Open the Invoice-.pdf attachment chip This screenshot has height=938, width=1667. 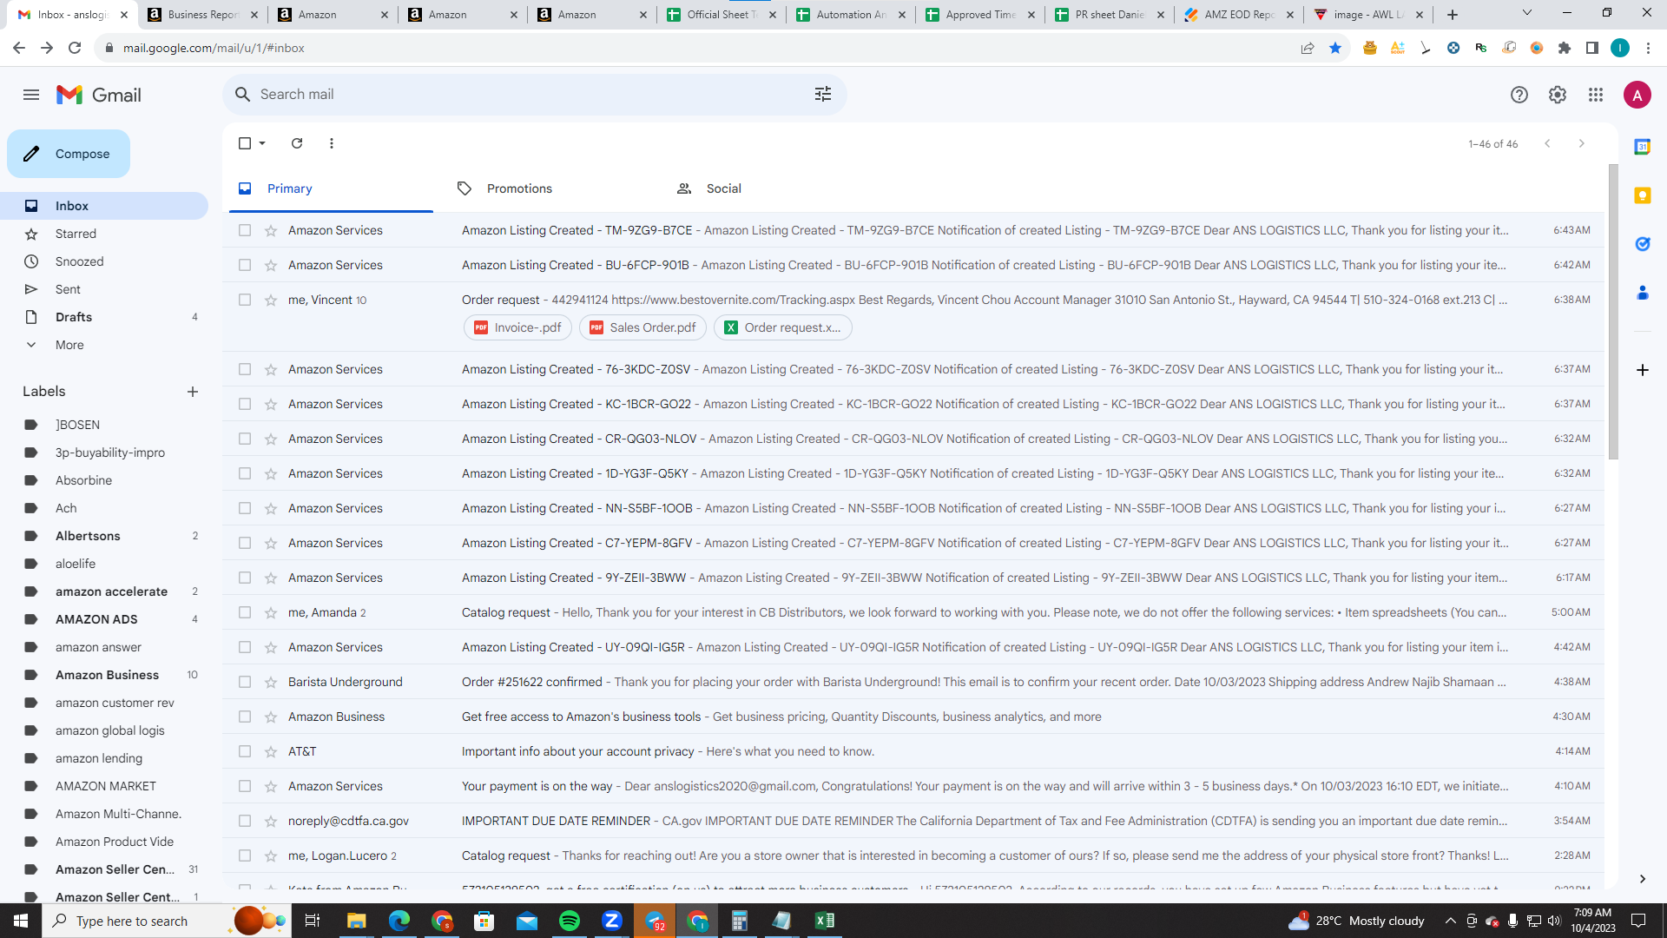click(x=517, y=327)
